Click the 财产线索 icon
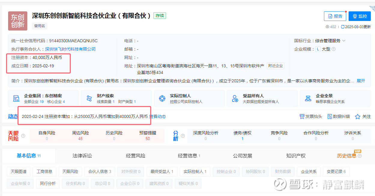This screenshot has width=375, height=196. coord(89,98)
